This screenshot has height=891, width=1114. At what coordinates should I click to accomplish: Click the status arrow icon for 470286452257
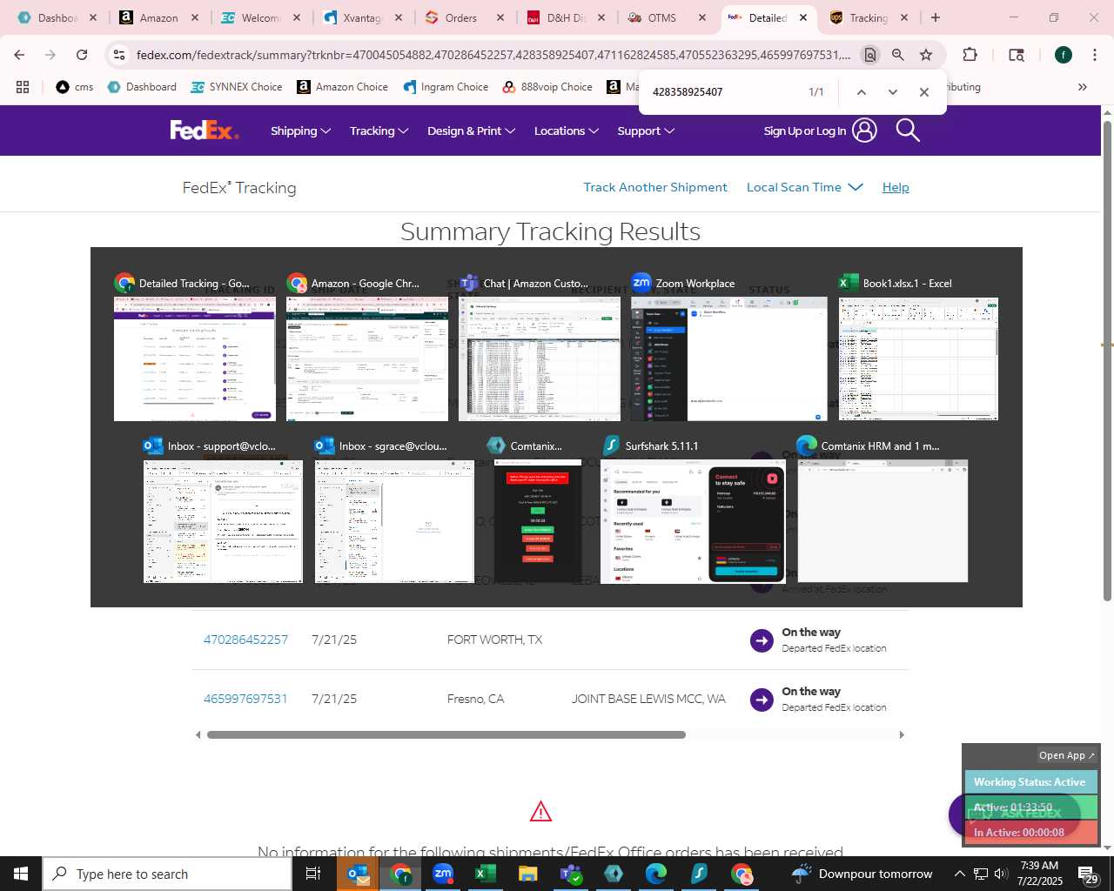[x=762, y=640]
